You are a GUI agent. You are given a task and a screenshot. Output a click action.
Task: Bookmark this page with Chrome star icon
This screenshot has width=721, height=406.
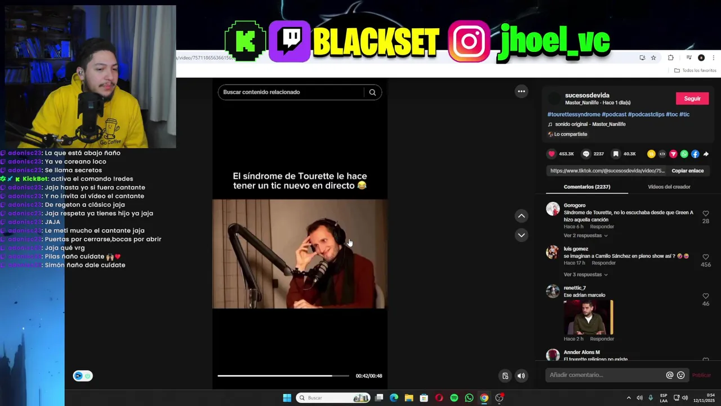click(653, 58)
